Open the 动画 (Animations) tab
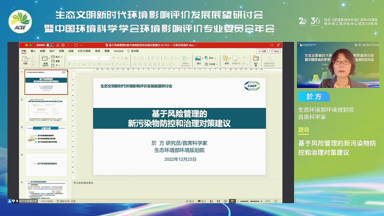Image resolution: width=384 pixels, height=216 pixels. 71,51
